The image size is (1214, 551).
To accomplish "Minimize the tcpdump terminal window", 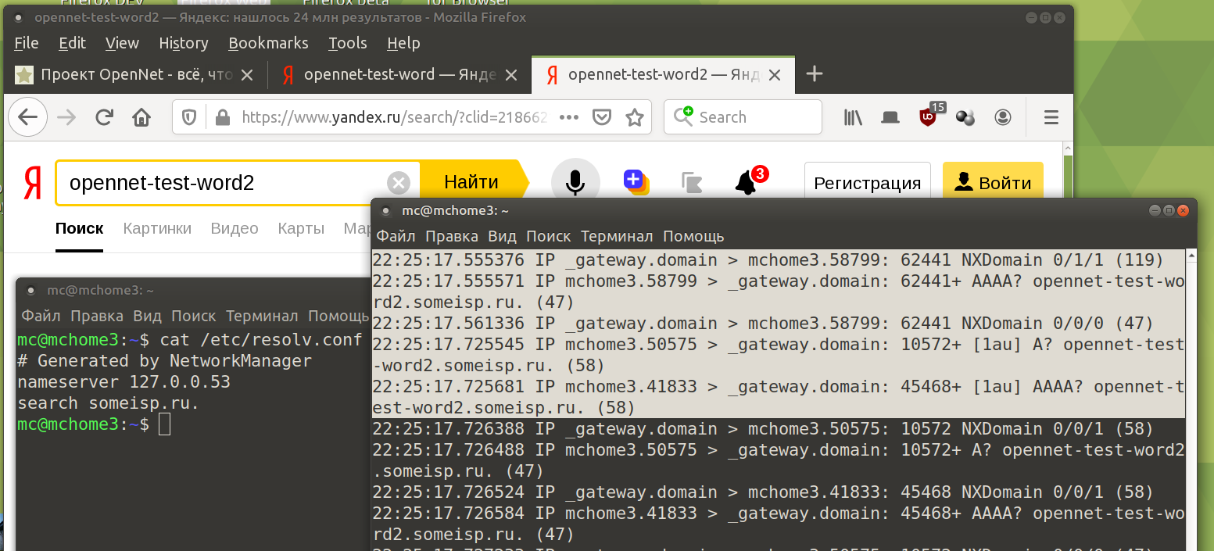I will (x=1155, y=210).
